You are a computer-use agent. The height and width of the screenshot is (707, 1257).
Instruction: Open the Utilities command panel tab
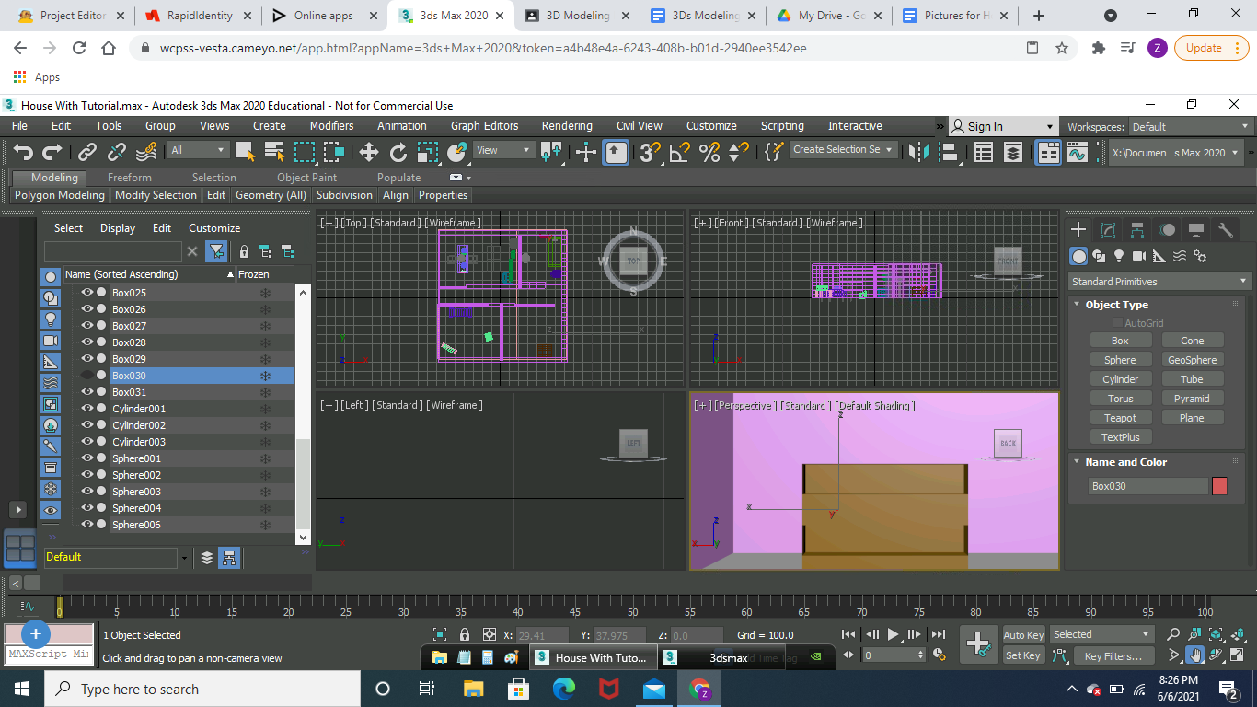(1225, 230)
